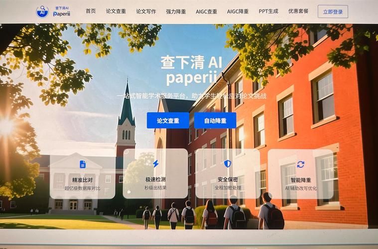Screen dimensions: 378x249
Task: Open 优惠套餐 in the top navigation
Action: click(298, 11)
